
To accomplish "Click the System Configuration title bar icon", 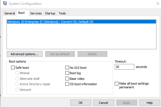I will [x=5, y=3].
